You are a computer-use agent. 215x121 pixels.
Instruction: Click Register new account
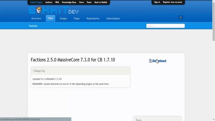172,2
